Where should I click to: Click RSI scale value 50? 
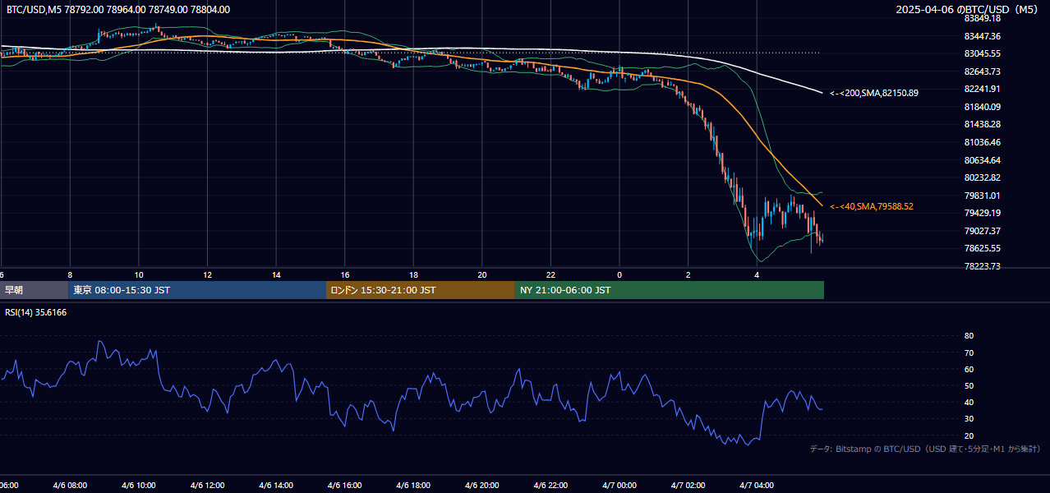click(x=969, y=385)
